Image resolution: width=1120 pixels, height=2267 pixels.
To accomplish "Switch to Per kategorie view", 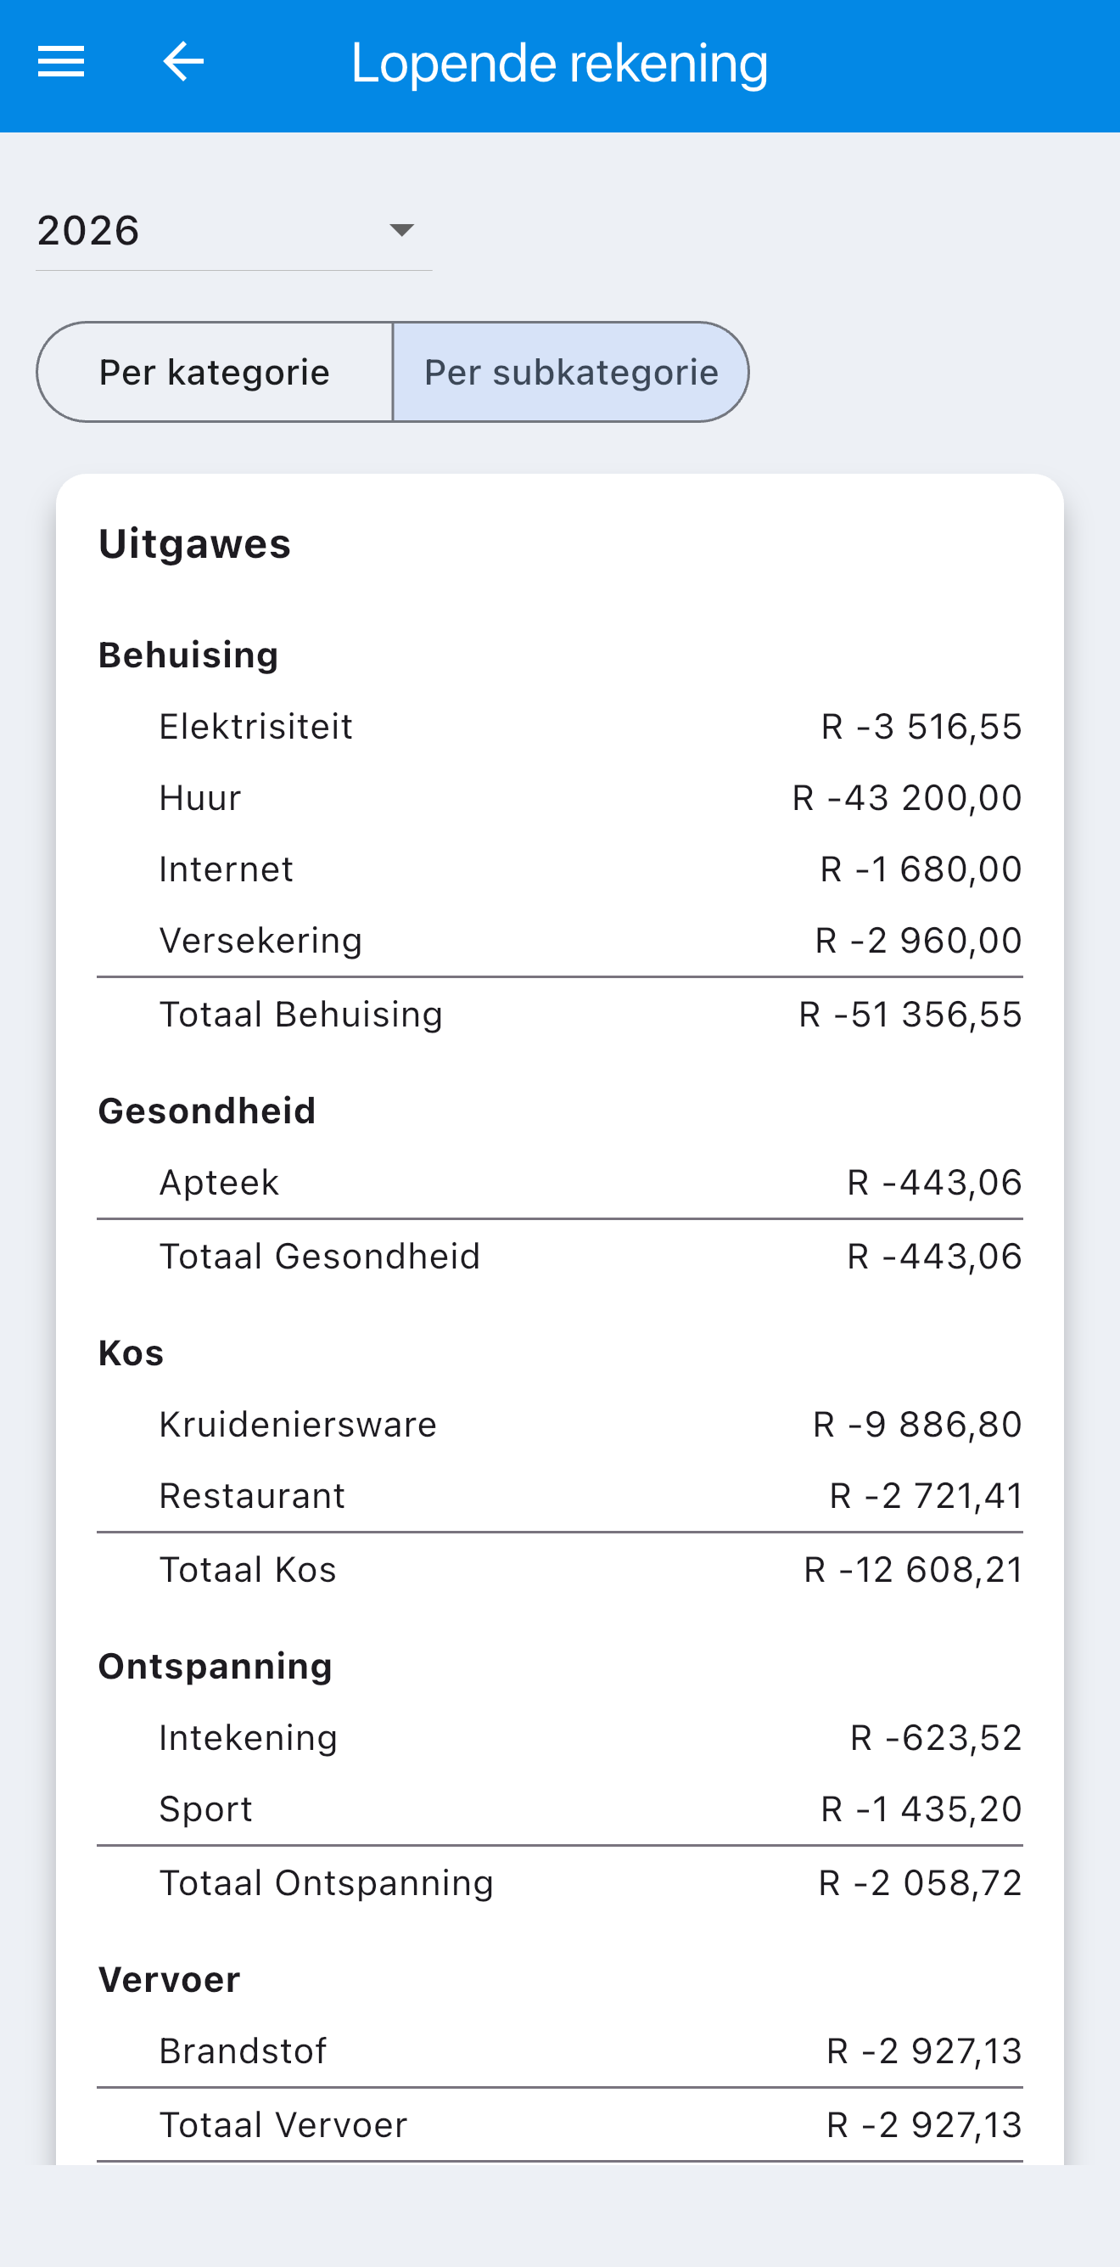I will tap(215, 372).
